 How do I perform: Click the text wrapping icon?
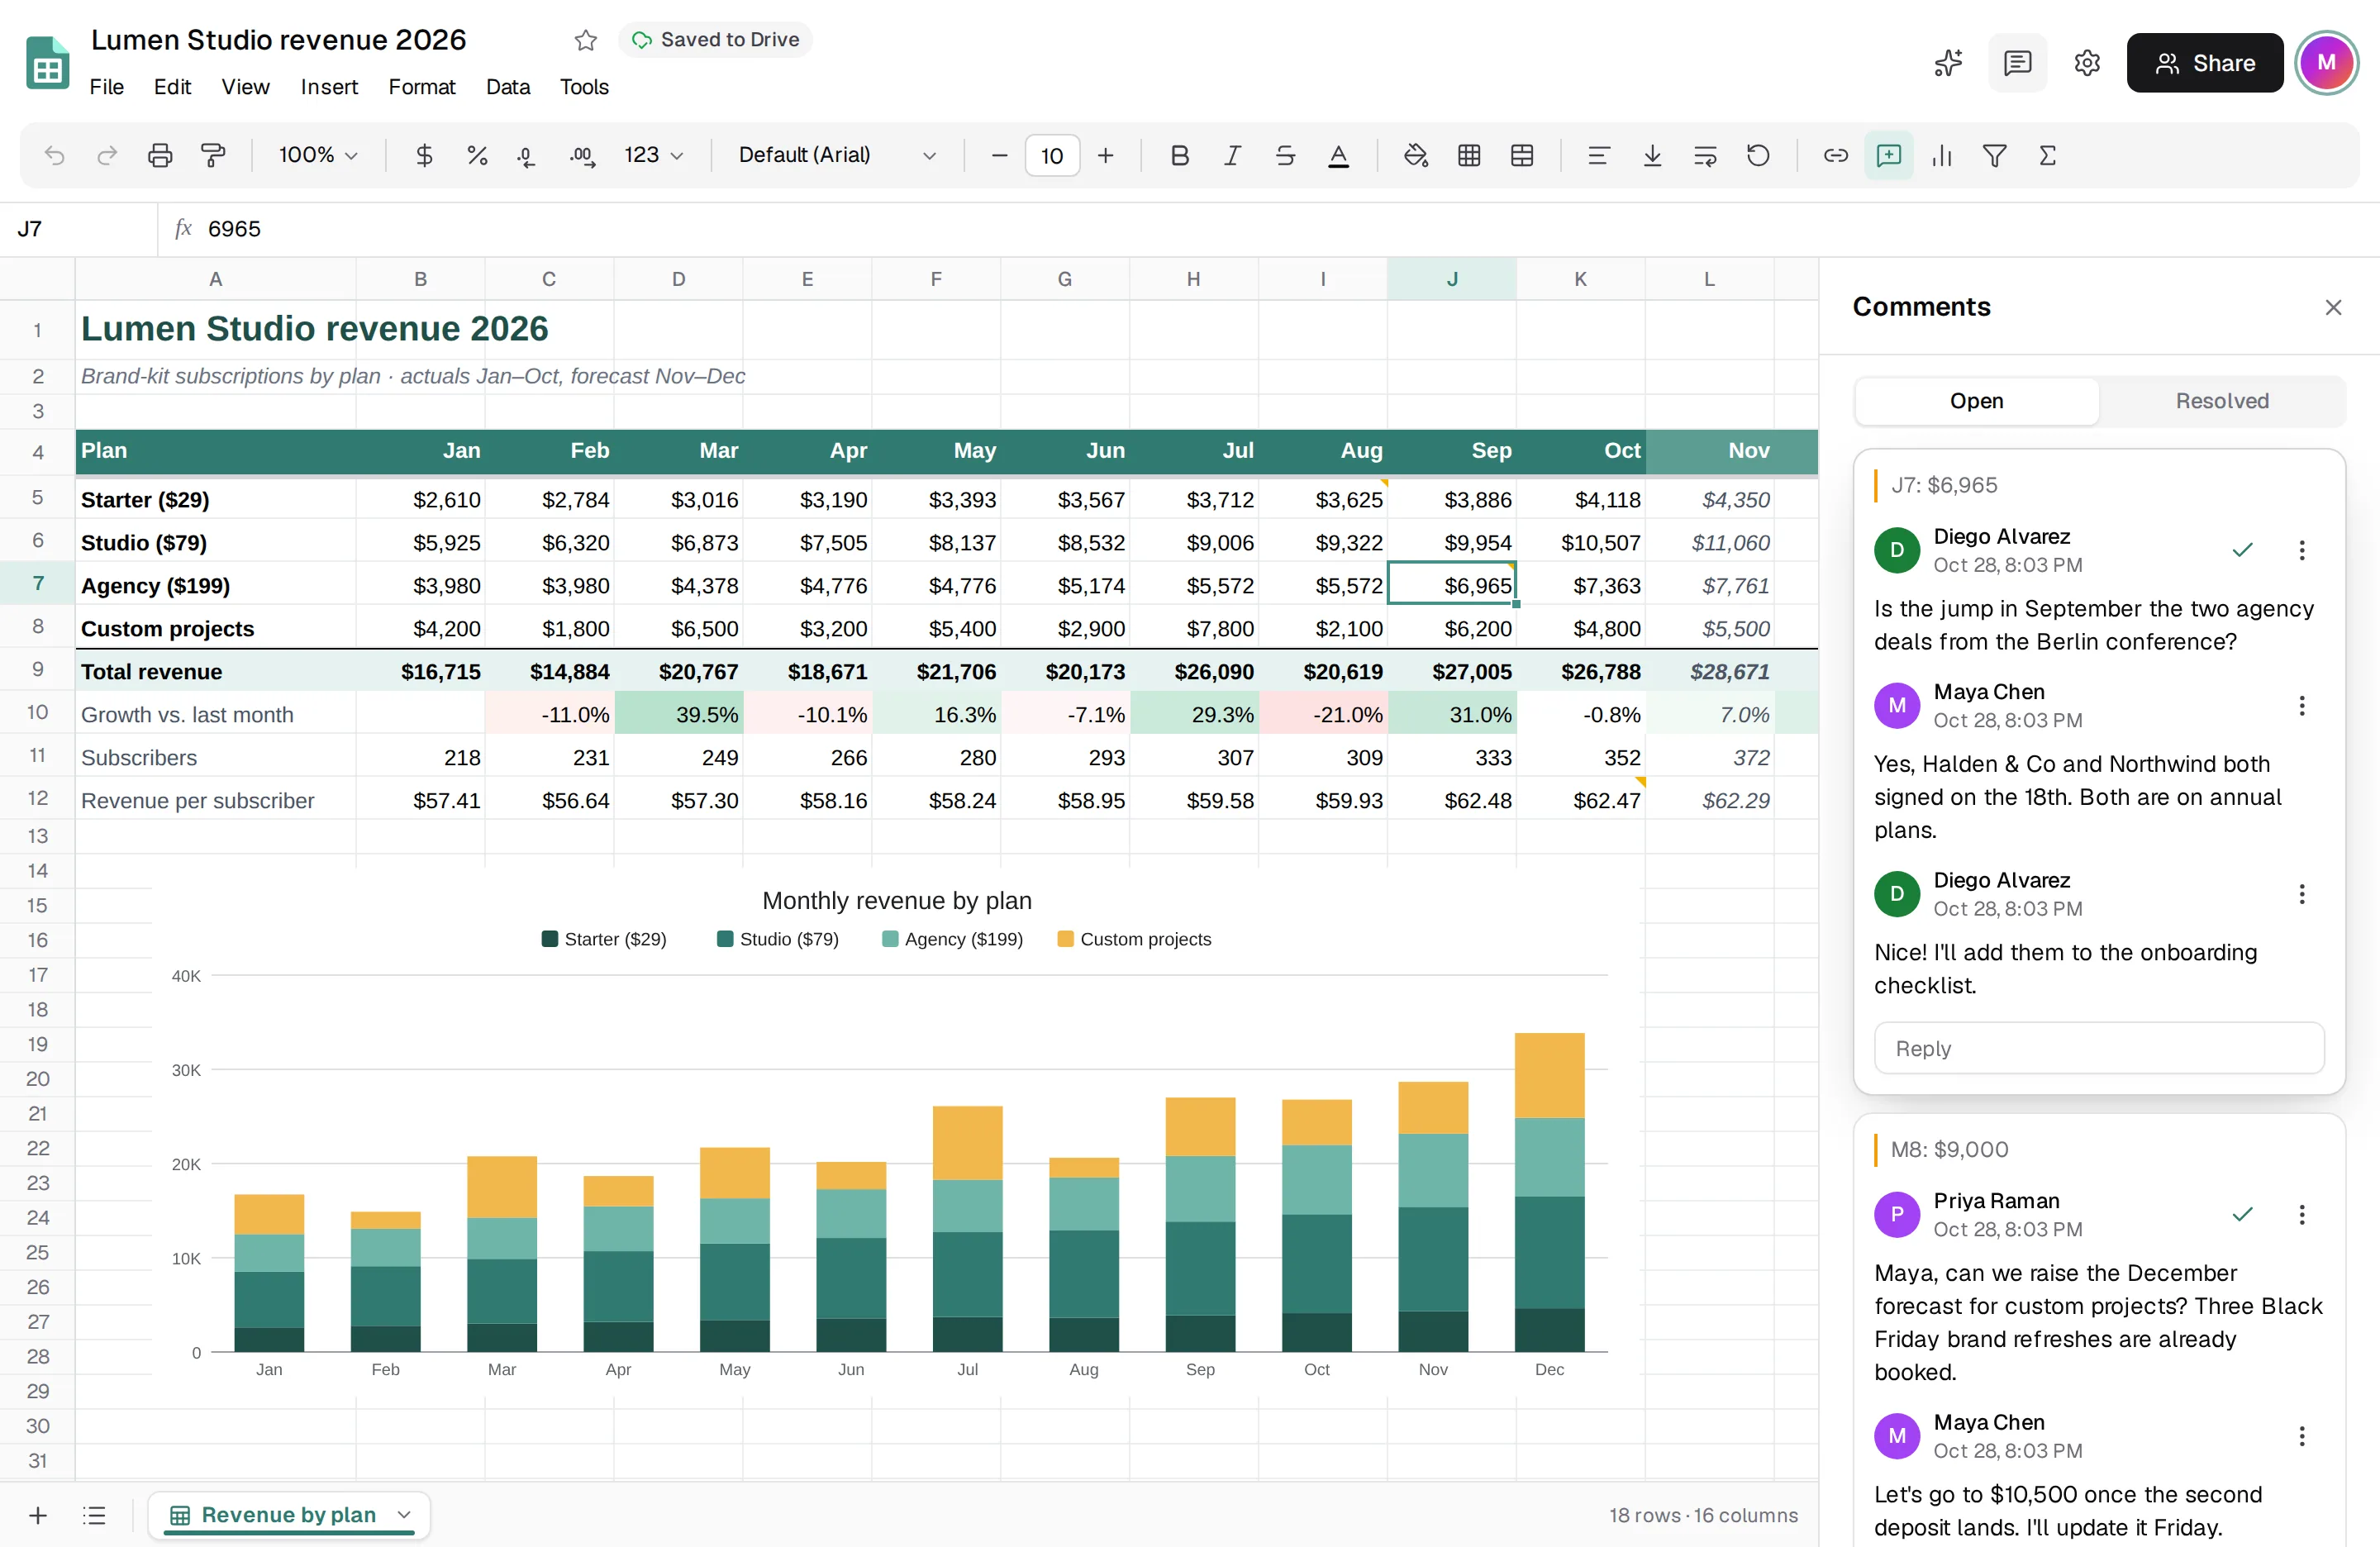(1706, 155)
